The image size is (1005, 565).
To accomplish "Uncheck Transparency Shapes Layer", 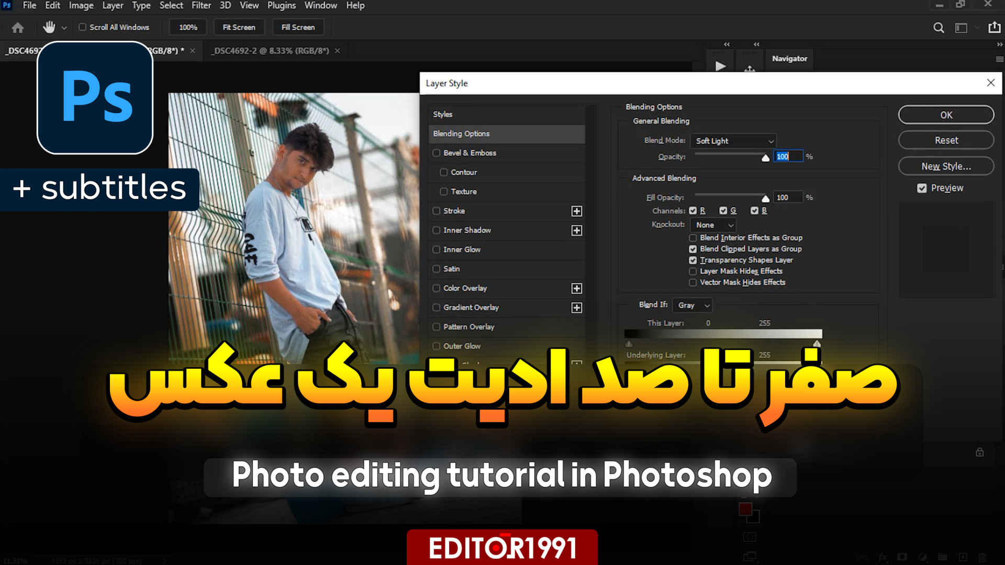I will pyautogui.click(x=693, y=260).
